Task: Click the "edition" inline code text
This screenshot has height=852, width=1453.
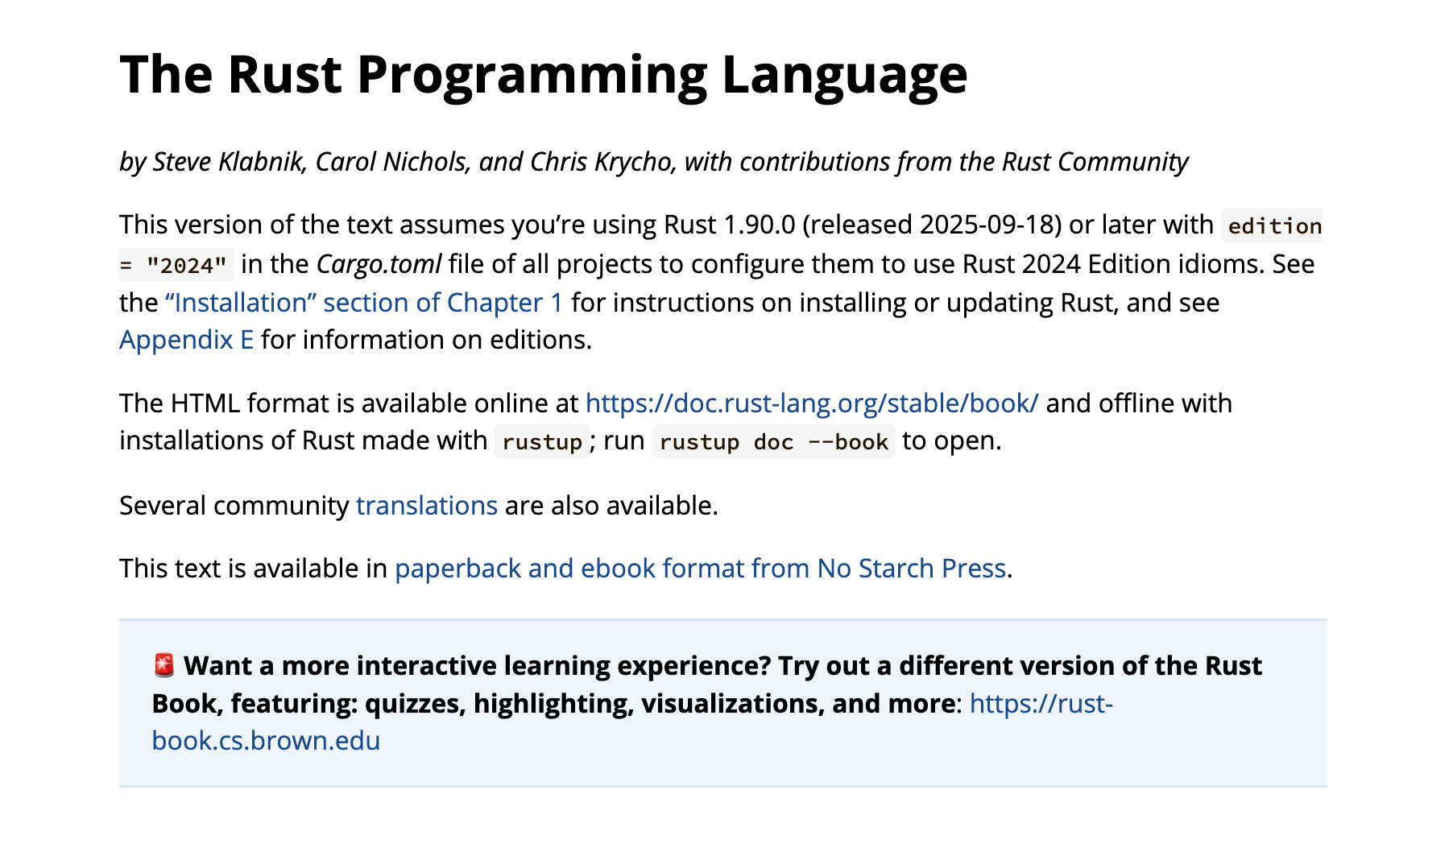Action: click(x=1274, y=225)
